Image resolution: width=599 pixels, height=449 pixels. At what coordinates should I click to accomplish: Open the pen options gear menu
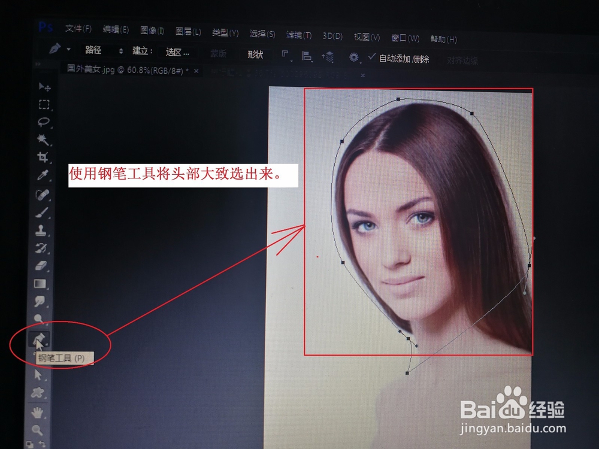[354, 57]
